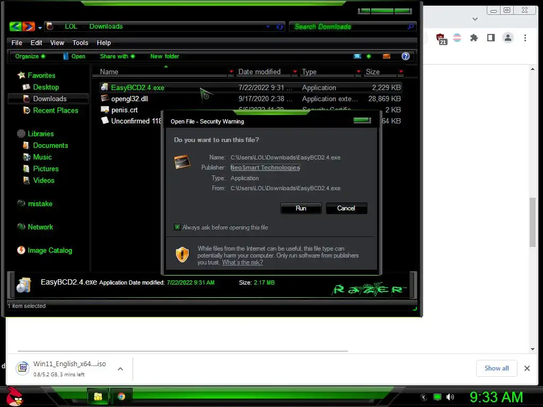Screen dimensions: 543x407
Task: Open the Chrome profile avatar
Action: pos(508,38)
